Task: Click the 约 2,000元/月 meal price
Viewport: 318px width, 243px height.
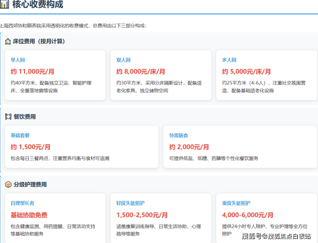Action: [x=189, y=147]
